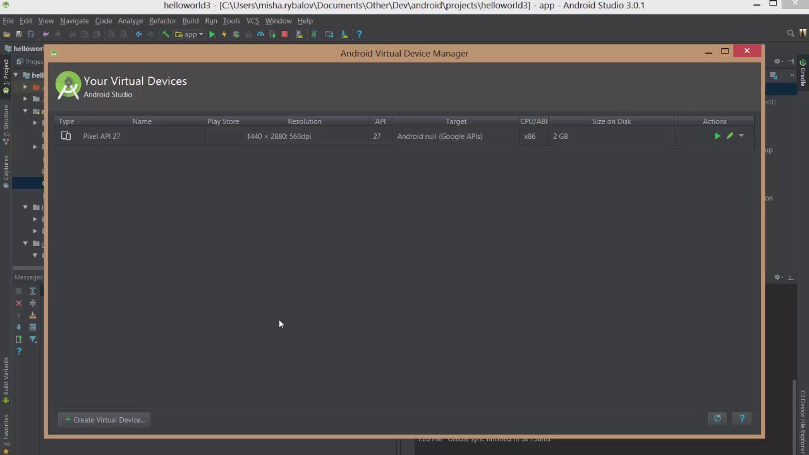
Task: Sort by Size on Disk column
Action: coord(611,121)
